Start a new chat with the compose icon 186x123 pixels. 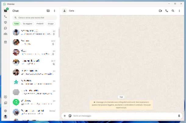[x=48, y=11]
